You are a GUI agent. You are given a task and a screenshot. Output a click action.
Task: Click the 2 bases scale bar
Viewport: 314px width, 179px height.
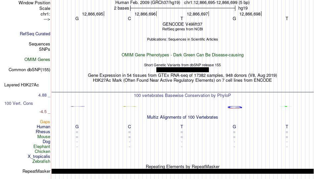(183, 8)
